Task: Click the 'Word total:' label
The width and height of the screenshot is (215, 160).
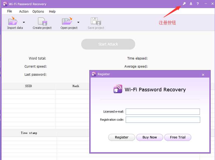Action: 37,58
